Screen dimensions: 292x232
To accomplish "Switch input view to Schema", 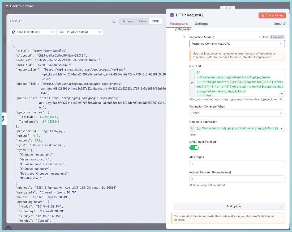I will (128, 22).
